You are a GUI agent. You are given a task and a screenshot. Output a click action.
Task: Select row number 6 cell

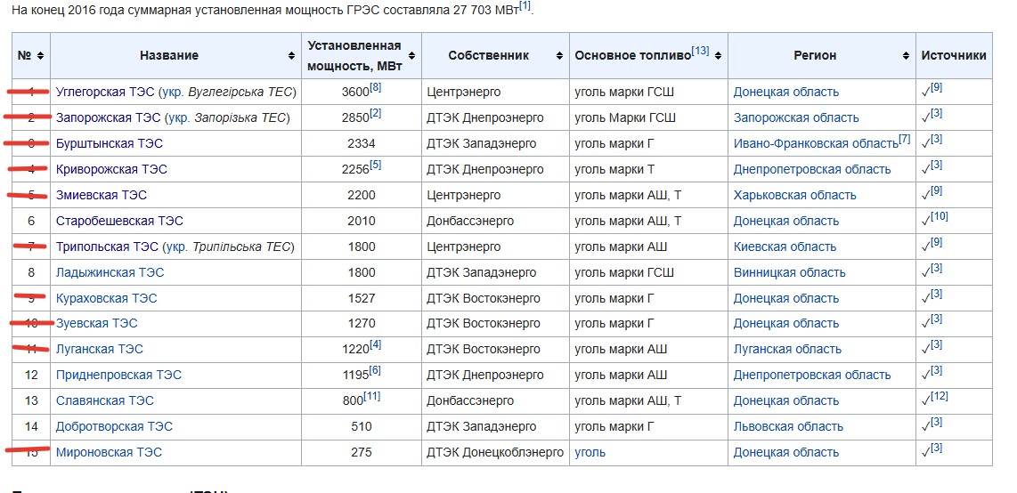coord(31,221)
